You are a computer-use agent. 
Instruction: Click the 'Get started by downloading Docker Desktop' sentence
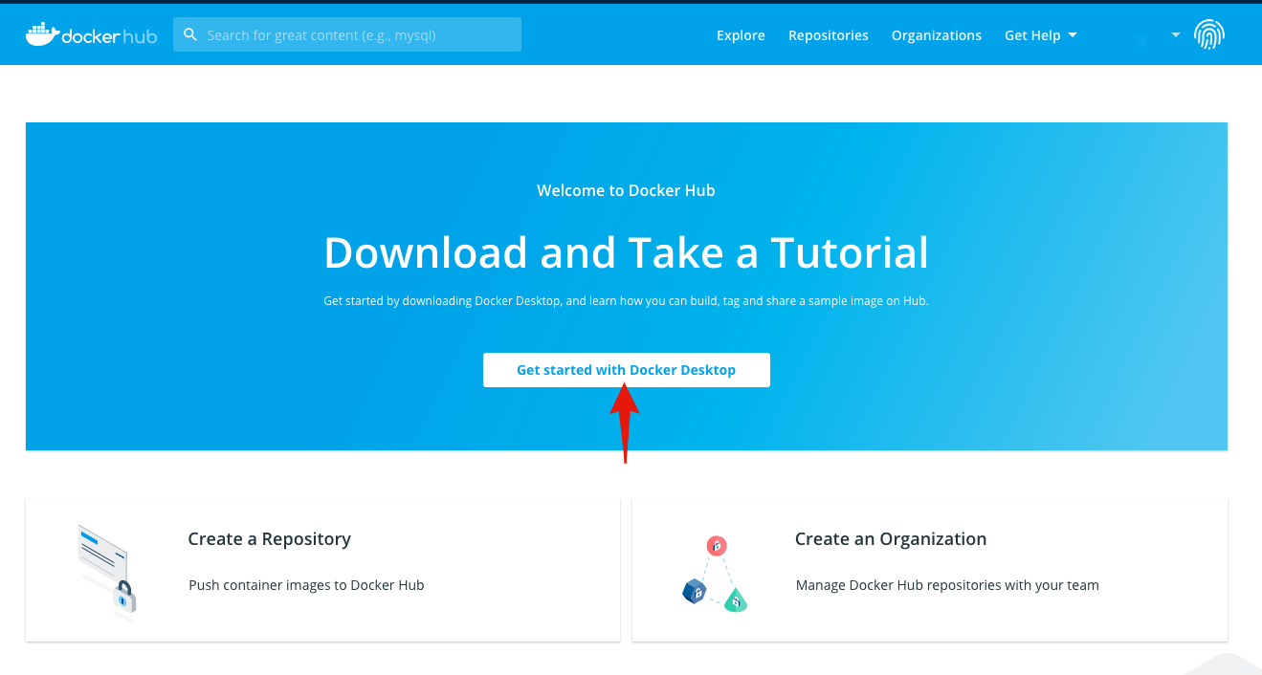tap(627, 301)
